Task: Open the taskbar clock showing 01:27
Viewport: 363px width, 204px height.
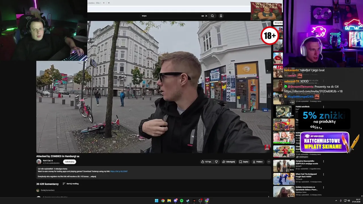Action: pos(356,201)
